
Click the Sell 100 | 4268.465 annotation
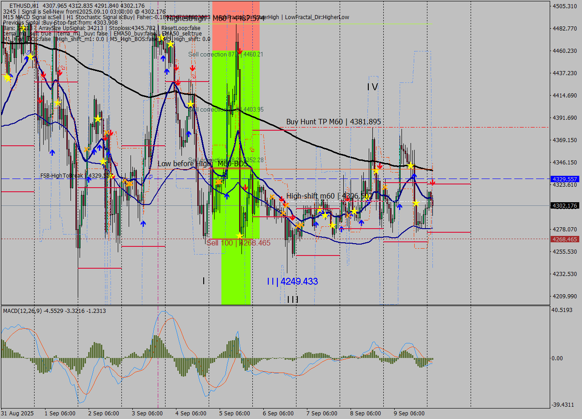(x=238, y=243)
